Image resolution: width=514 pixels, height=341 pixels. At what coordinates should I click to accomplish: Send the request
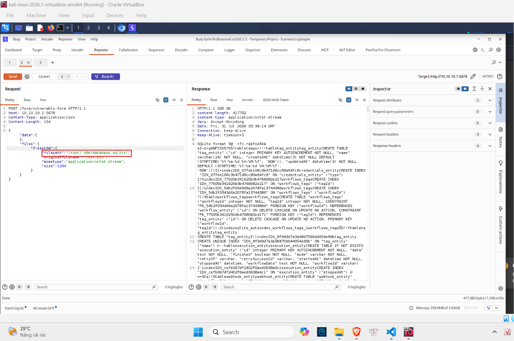tap(13, 77)
